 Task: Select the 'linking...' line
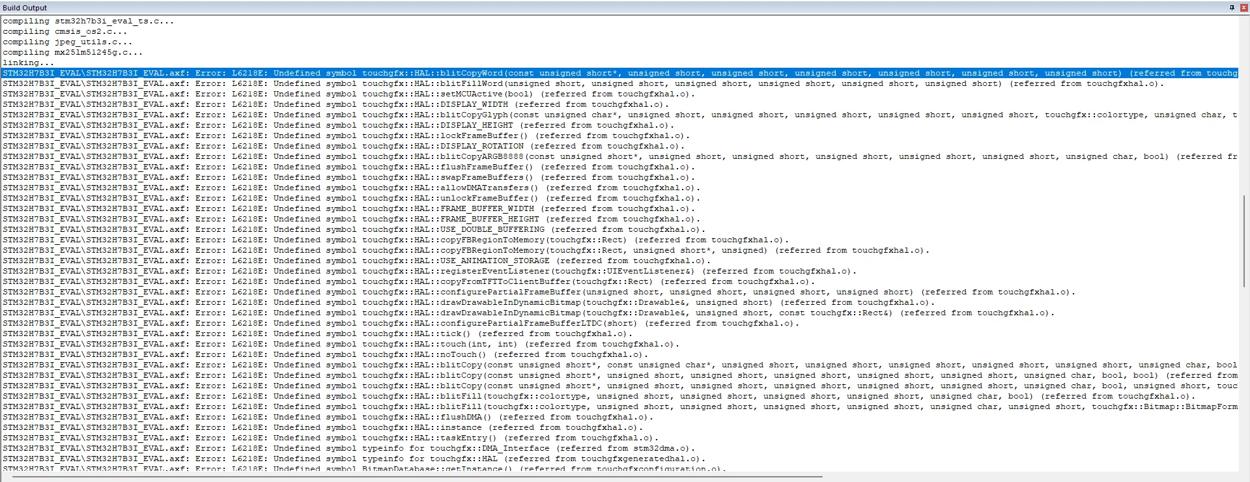tap(29, 63)
